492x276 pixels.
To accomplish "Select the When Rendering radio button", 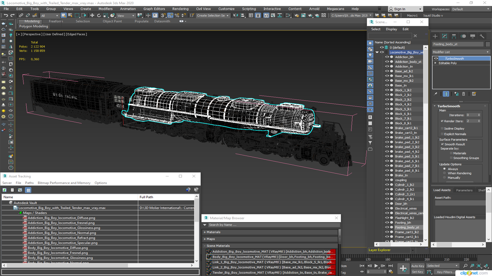I will point(444,173).
